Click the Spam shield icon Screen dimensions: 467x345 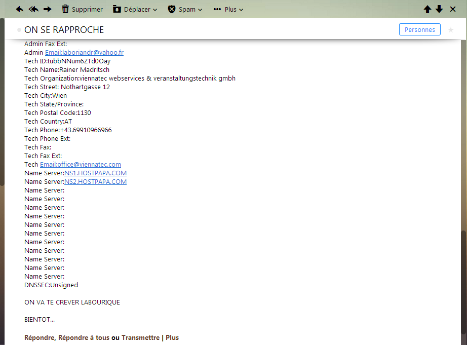point(172,9)
